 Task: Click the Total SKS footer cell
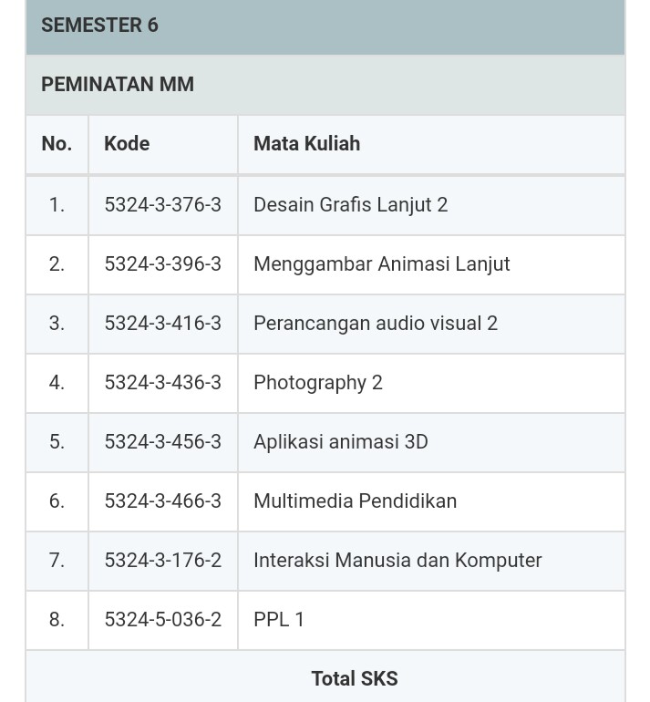click(x=325, y=676)
